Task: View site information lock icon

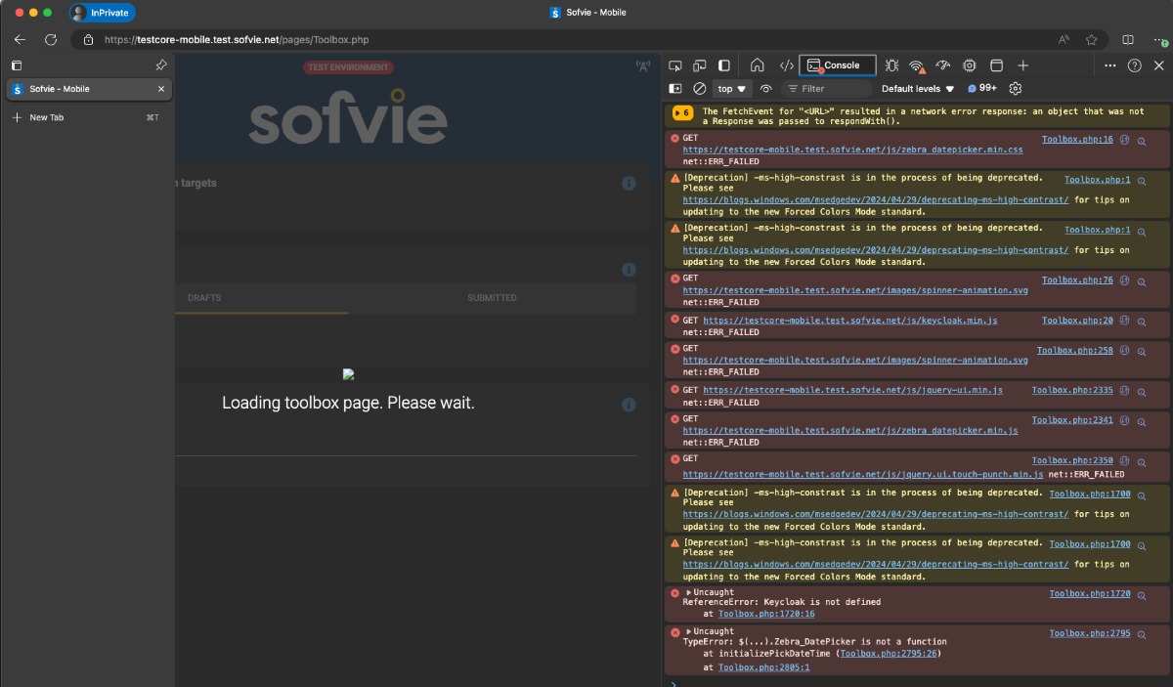Action: (x=88, y=40)
